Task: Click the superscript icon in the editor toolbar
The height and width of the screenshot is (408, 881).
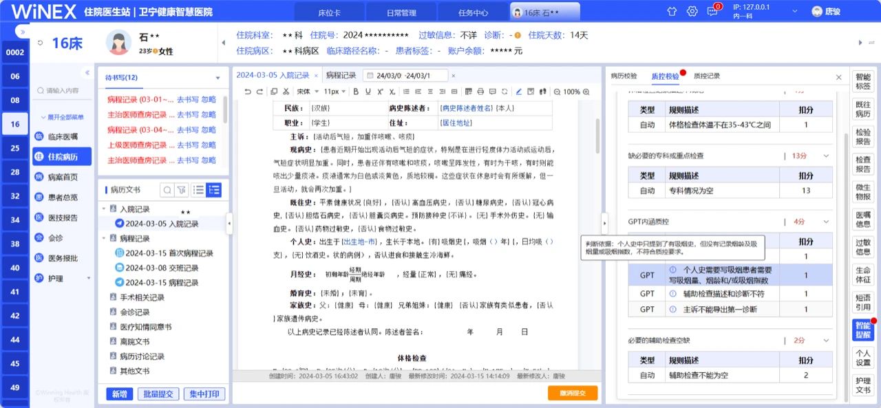Action: point(381,91)
